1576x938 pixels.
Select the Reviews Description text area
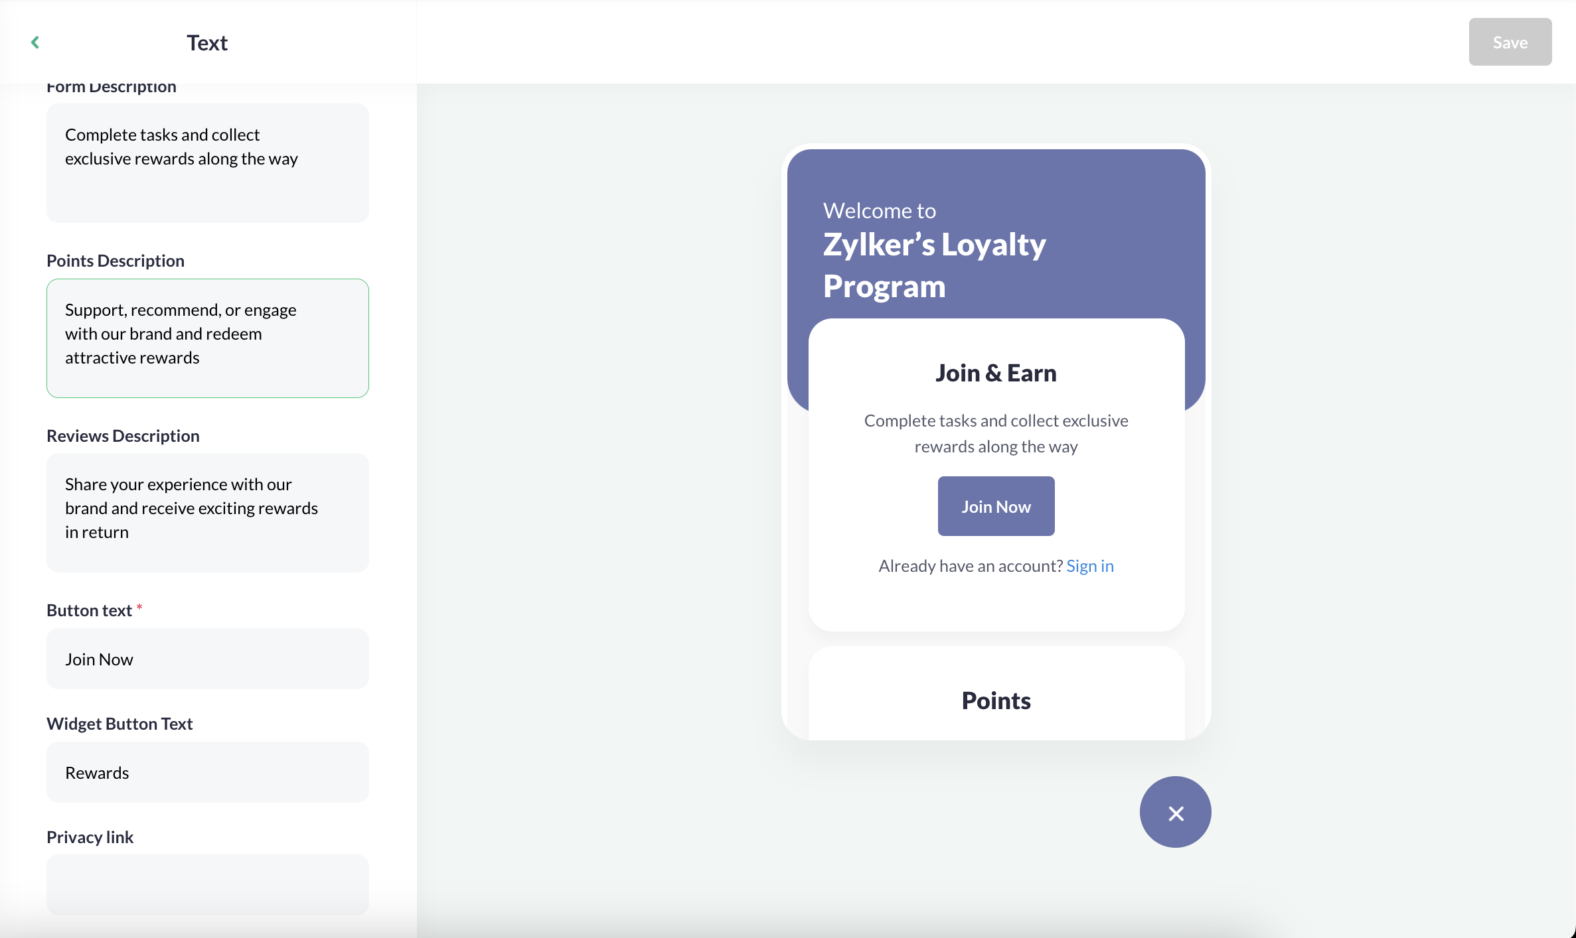(207, 513)
